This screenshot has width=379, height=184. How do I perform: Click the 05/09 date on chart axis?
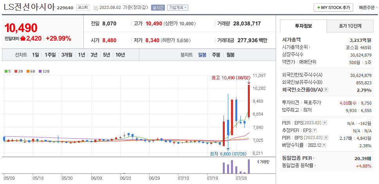(9, 179)
